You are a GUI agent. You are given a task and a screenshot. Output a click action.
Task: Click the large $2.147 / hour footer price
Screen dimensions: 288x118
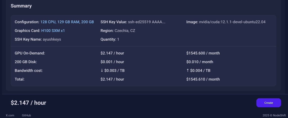(x=28, y=103)
